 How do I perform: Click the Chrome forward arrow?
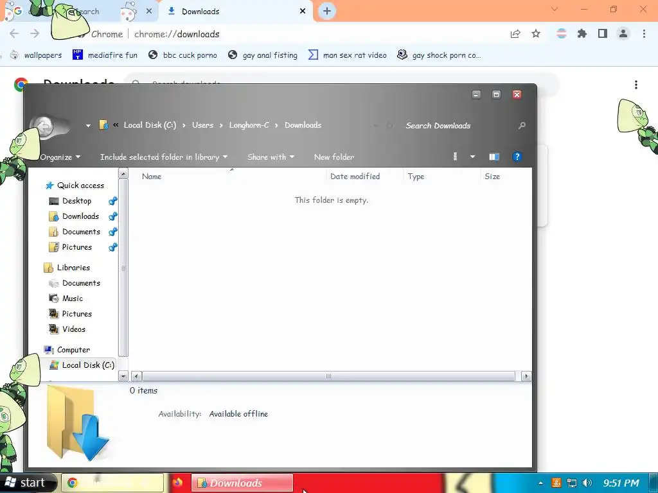(35, 33)
